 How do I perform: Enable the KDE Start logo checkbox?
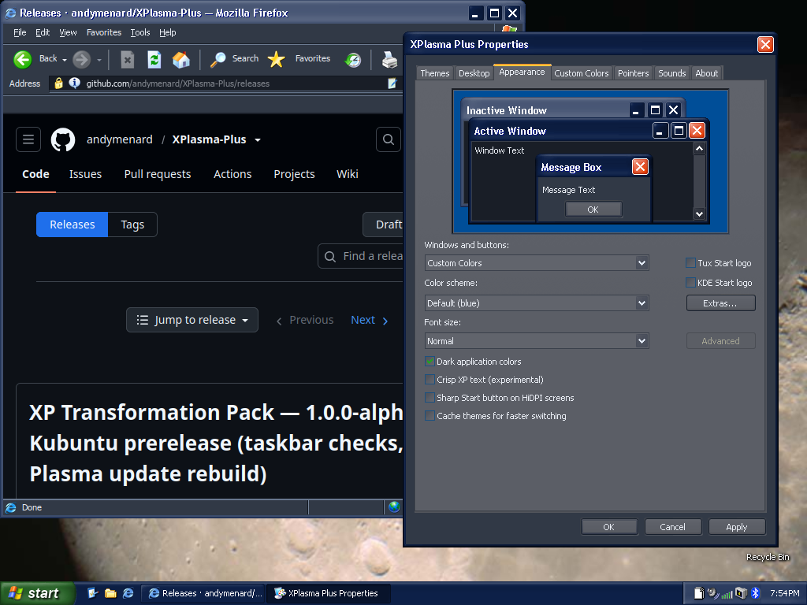690,283
